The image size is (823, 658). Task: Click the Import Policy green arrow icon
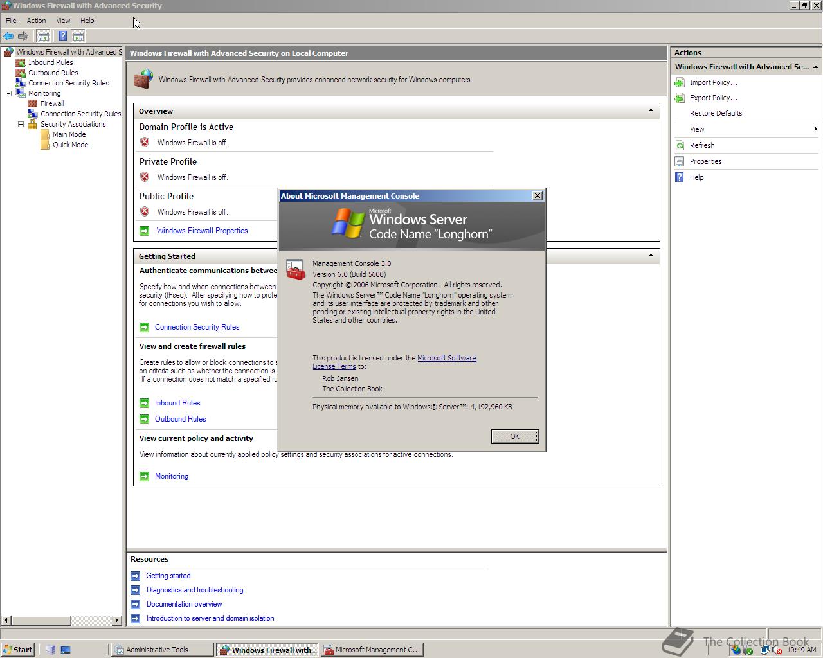coord(680,82)
